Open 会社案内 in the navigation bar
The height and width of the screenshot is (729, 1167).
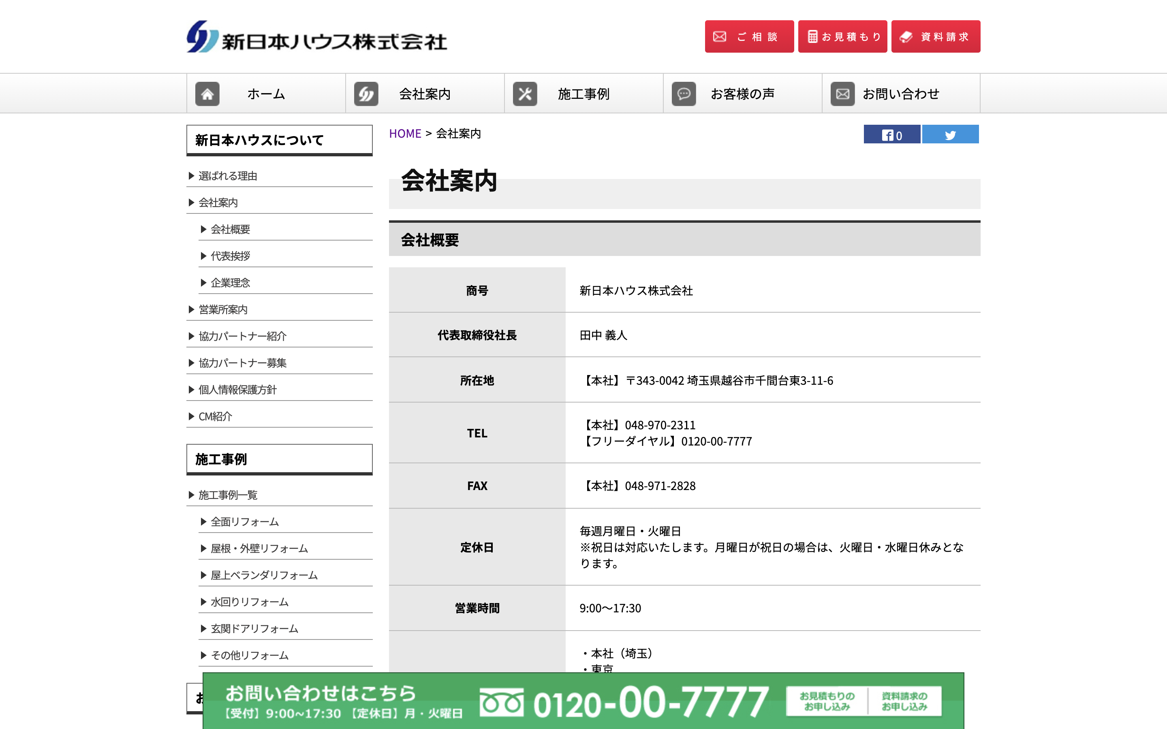tap(425, 94)
